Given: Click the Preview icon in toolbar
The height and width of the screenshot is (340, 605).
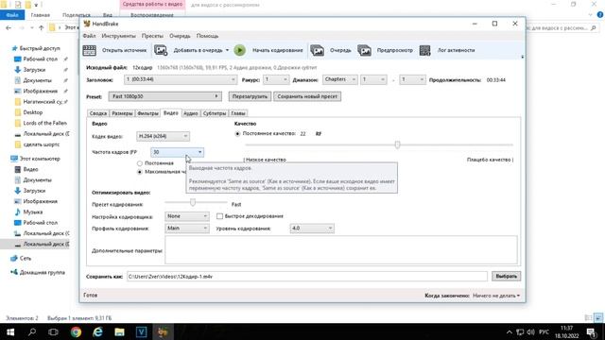Looking at the screenshot, I should click(x=364, y=50).
